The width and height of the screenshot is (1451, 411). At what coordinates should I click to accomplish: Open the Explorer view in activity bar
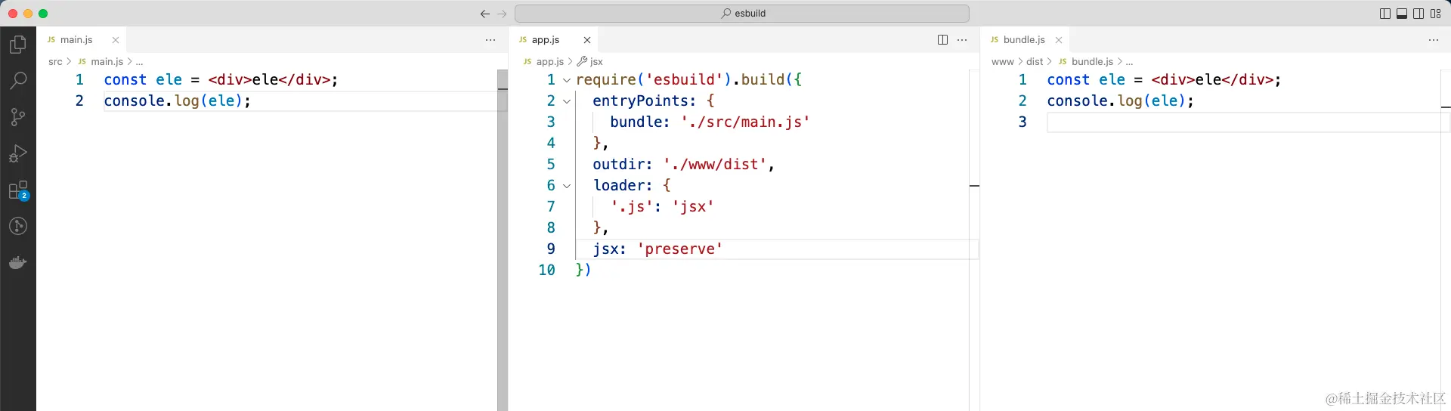(x=18, y=45)
